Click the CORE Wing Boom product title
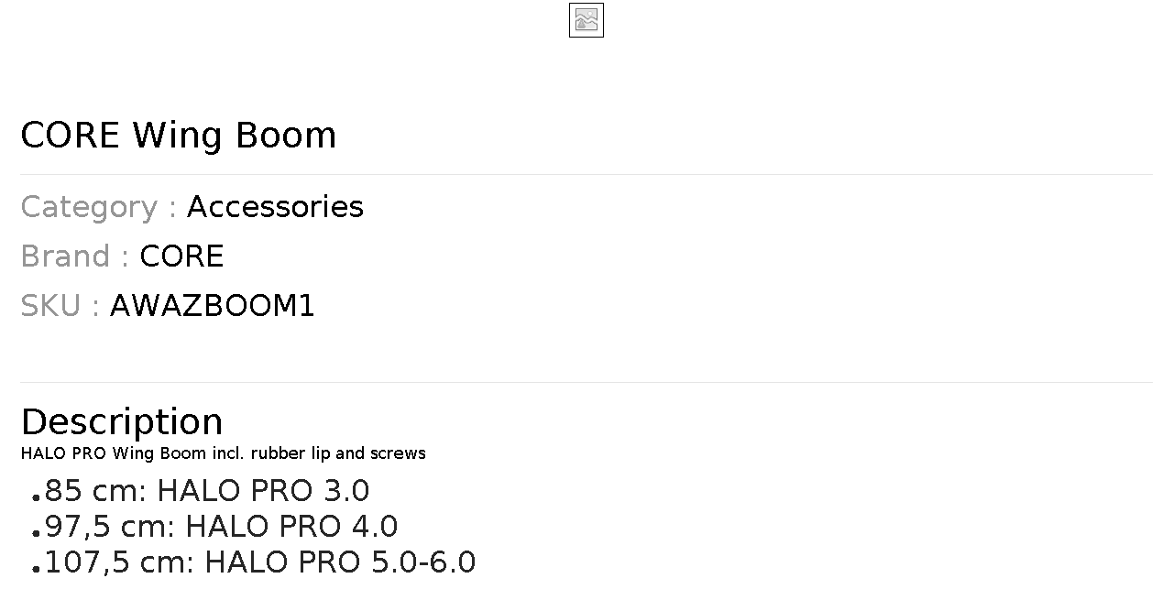The image size is (1173, 600). tap(179, 136)
